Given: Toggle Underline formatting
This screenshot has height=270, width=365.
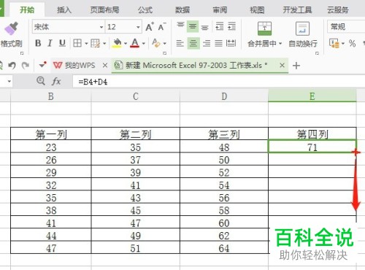Looking at the screenshot, I should 62,43.
